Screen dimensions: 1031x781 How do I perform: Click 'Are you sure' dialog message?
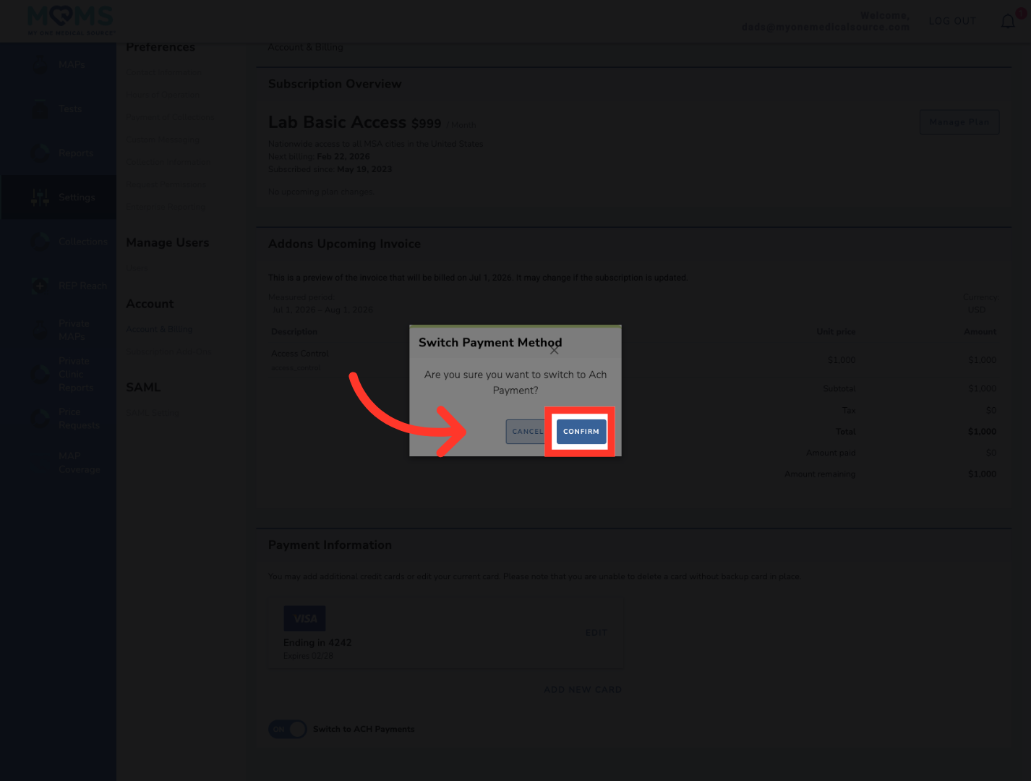(x=515, y=383)
